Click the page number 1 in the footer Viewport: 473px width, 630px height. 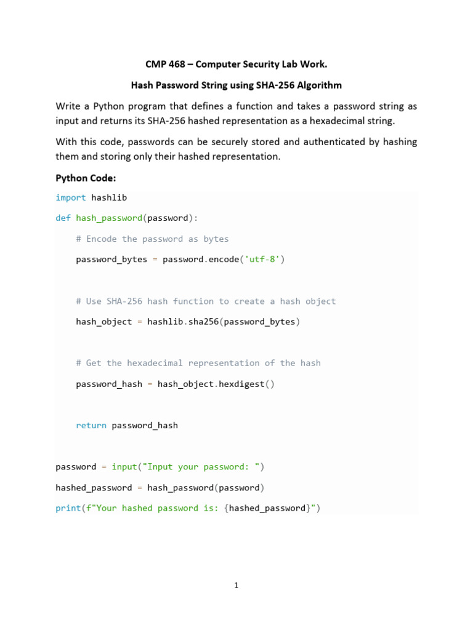coord(236,586)
